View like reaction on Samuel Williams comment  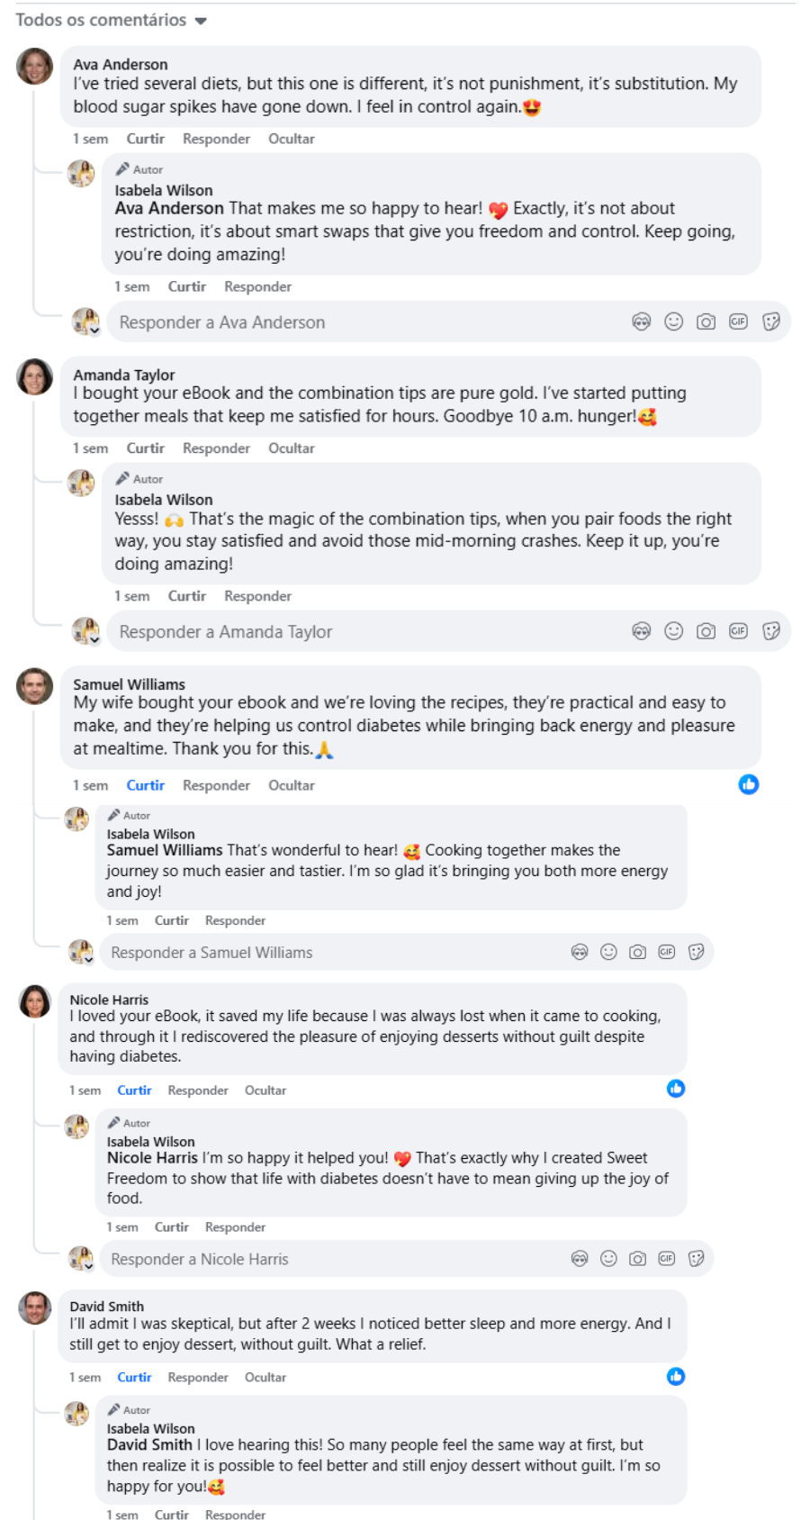(749, 784)
